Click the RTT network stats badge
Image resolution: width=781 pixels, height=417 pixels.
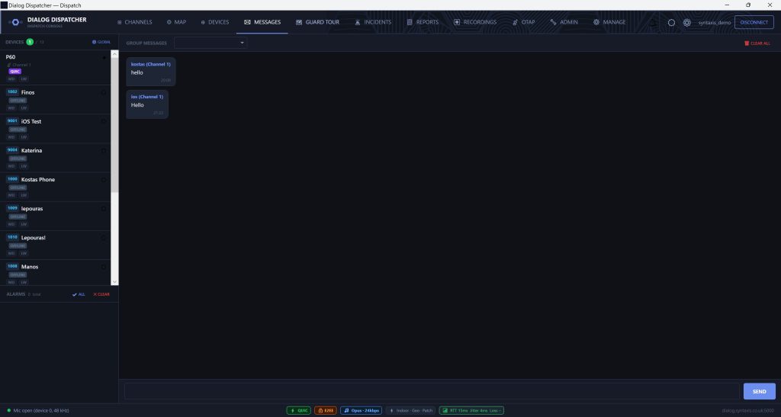pyautogui.click(x=471, y=411)
